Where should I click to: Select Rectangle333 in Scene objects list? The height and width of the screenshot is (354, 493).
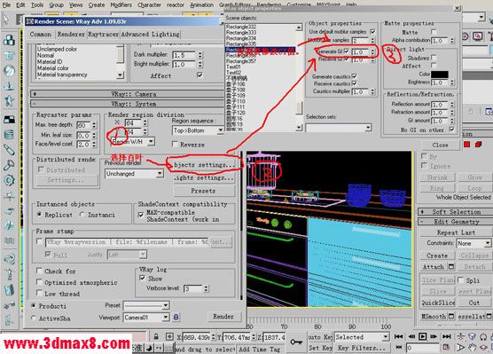point(241,33)
